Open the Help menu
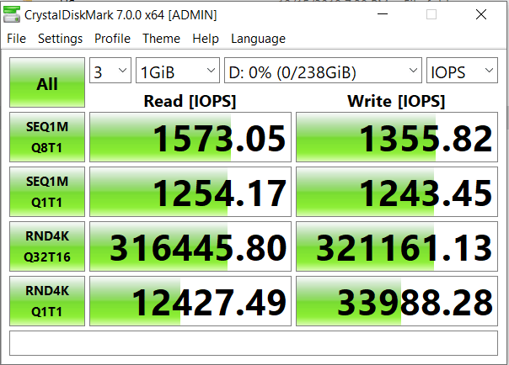The image size is (509, 365). coord(206,39)
